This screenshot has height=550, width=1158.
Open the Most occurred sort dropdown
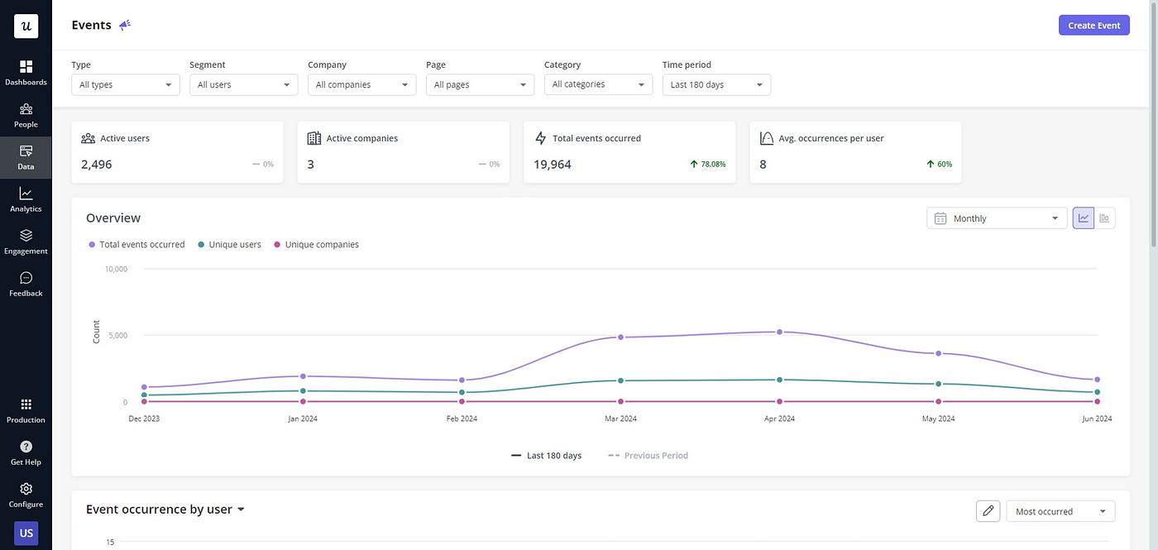pyautogui.click(x=1060, y=511)
